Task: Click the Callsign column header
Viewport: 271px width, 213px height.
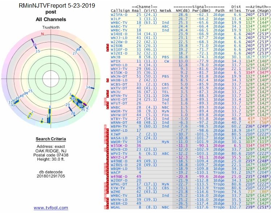Action: 119,11
